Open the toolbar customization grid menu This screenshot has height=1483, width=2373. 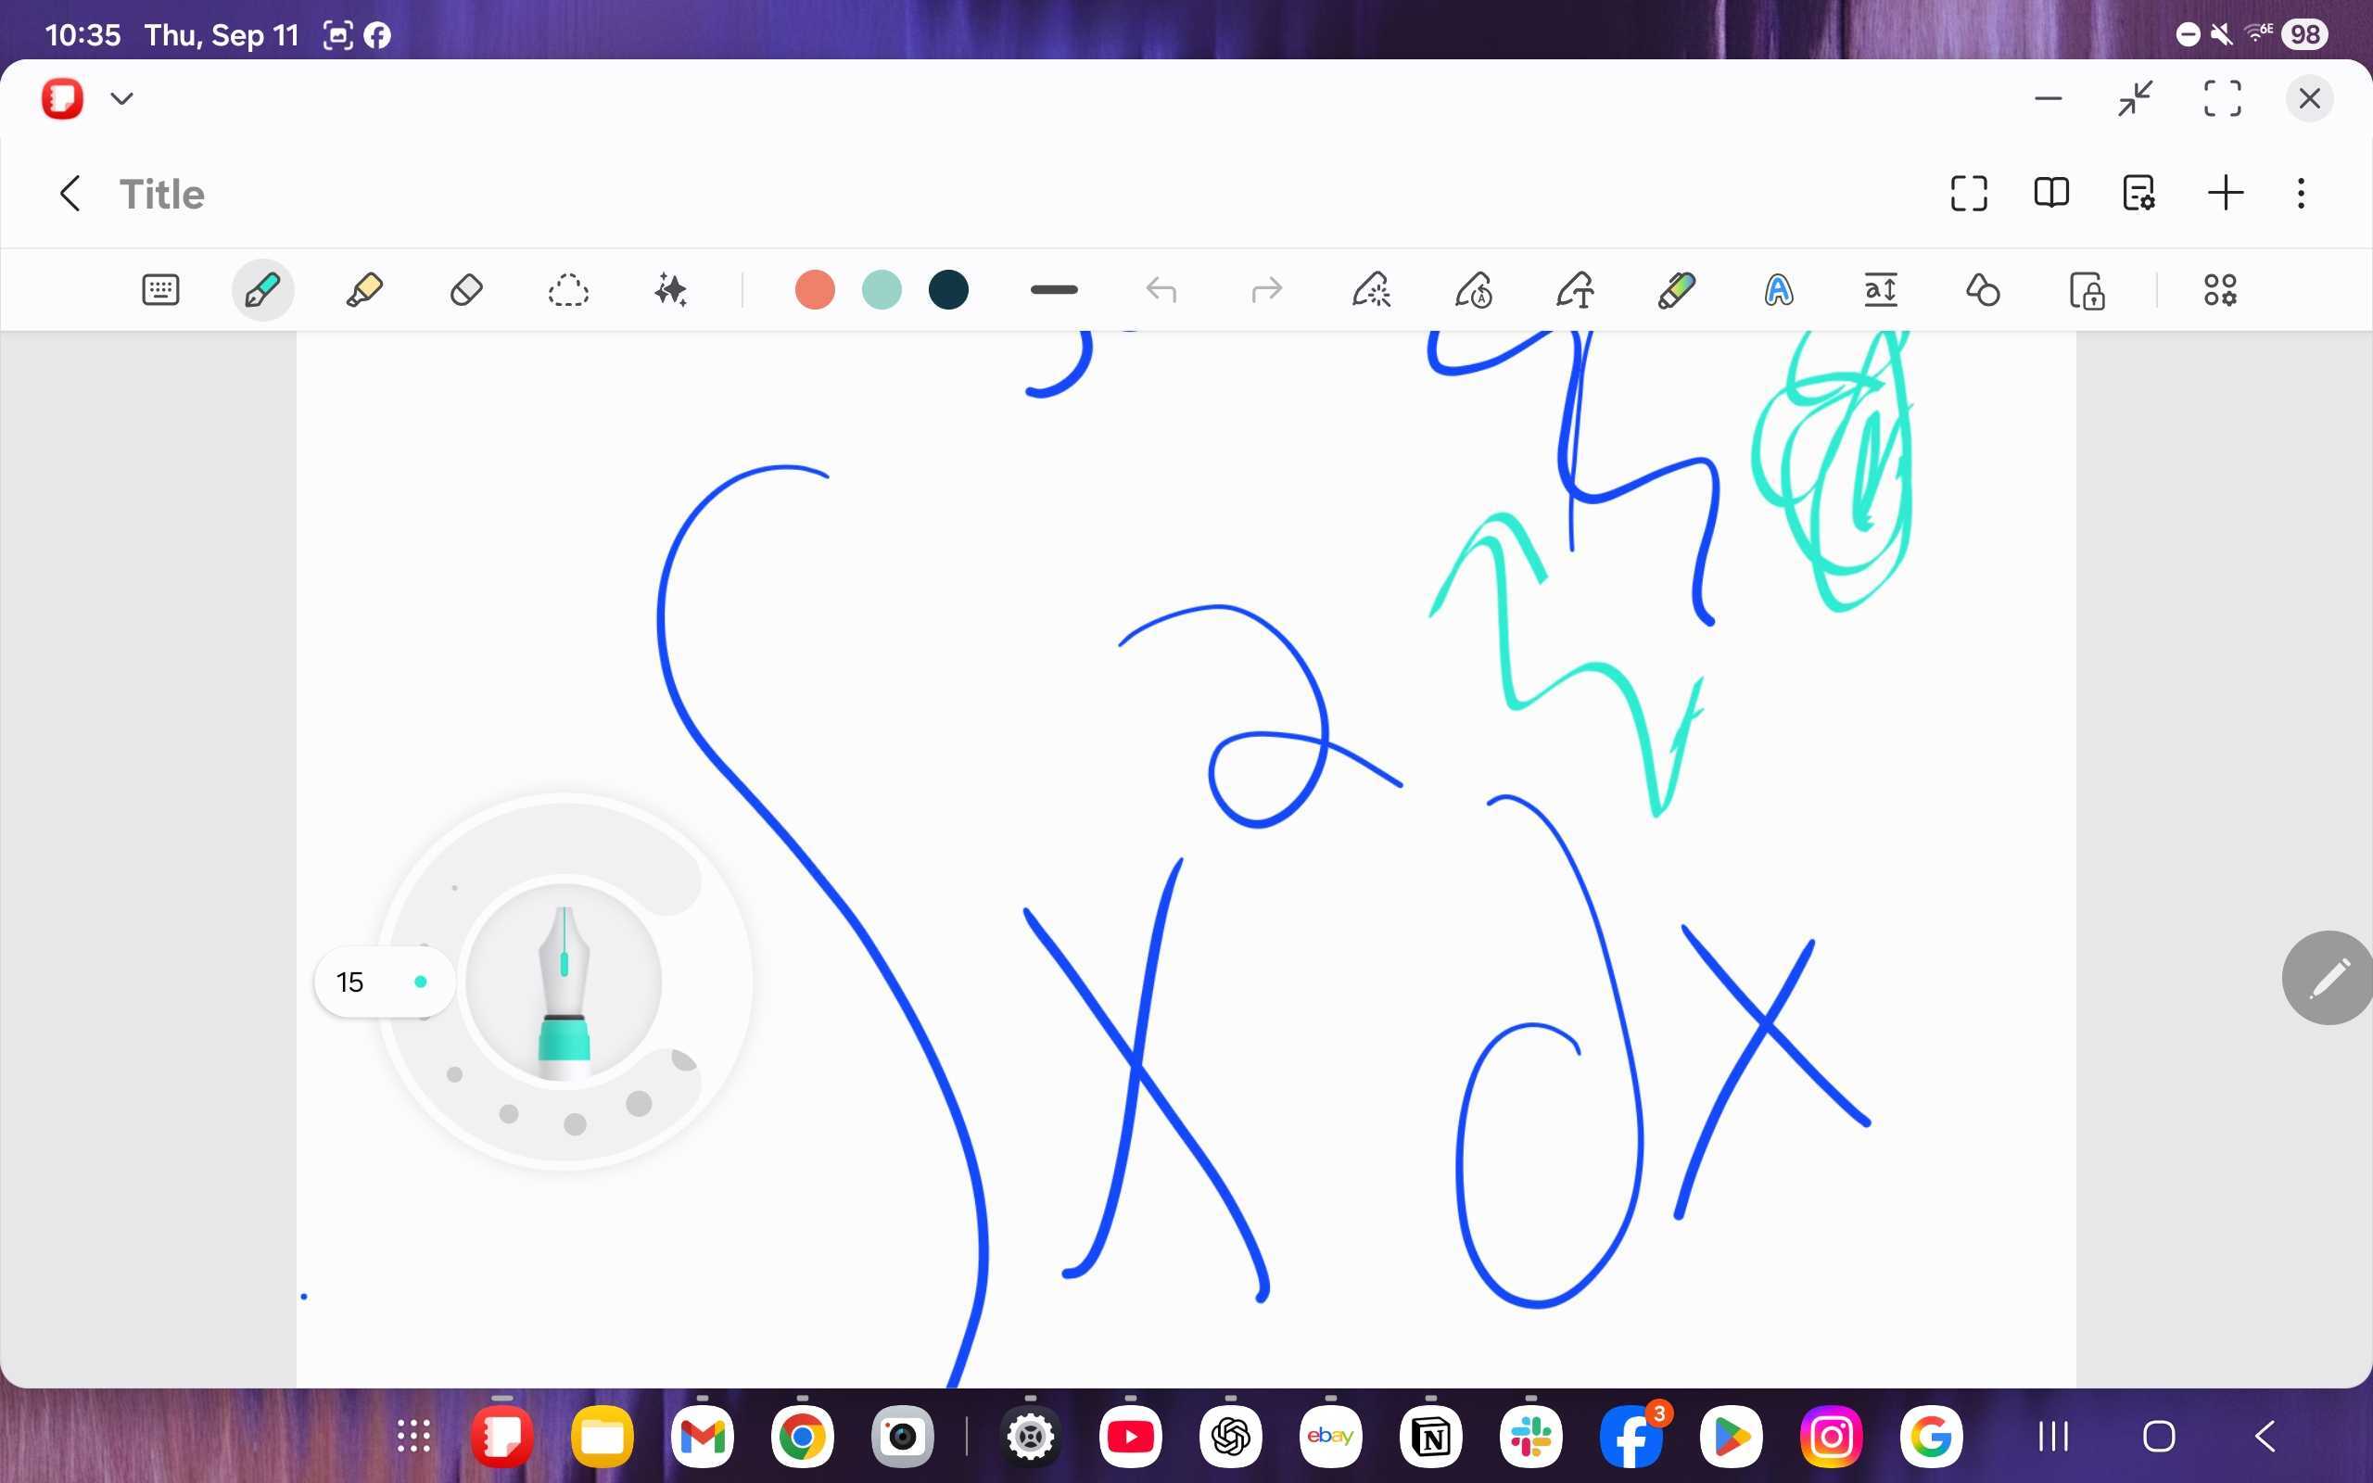coord(2220,290)
